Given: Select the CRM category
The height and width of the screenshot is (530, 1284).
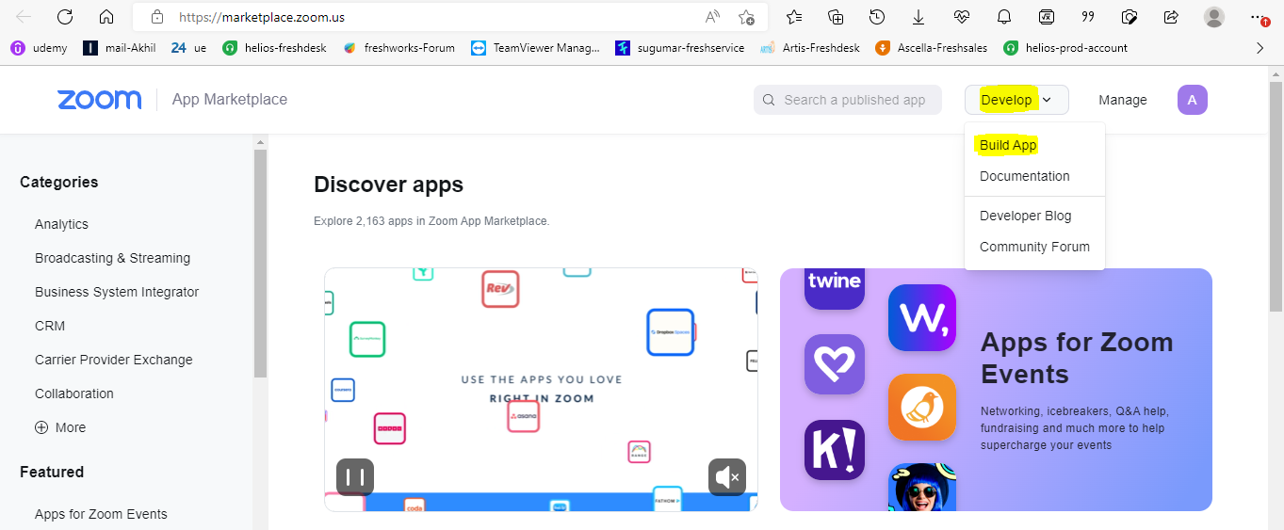Looking at the screenshot, I should click(x=50, y=326).
